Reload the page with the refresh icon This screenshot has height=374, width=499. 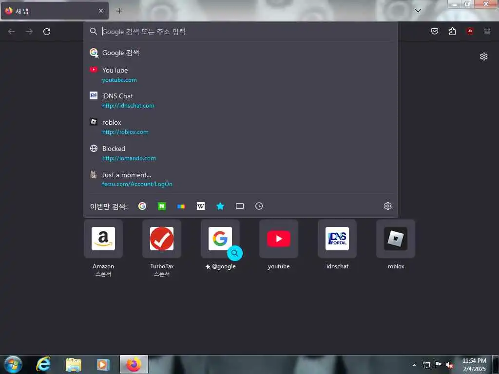click(x=47, y=32)
